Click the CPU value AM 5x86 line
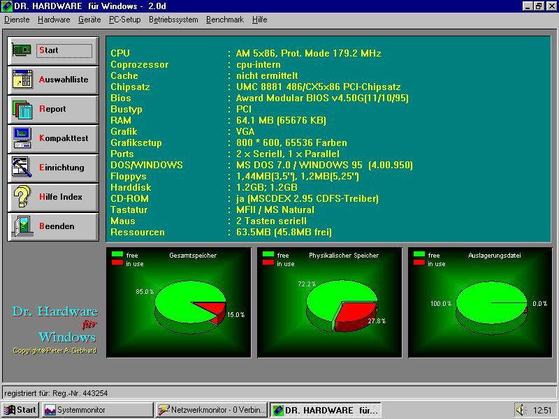This screenshot has width=559, height=419. (308, 54)
